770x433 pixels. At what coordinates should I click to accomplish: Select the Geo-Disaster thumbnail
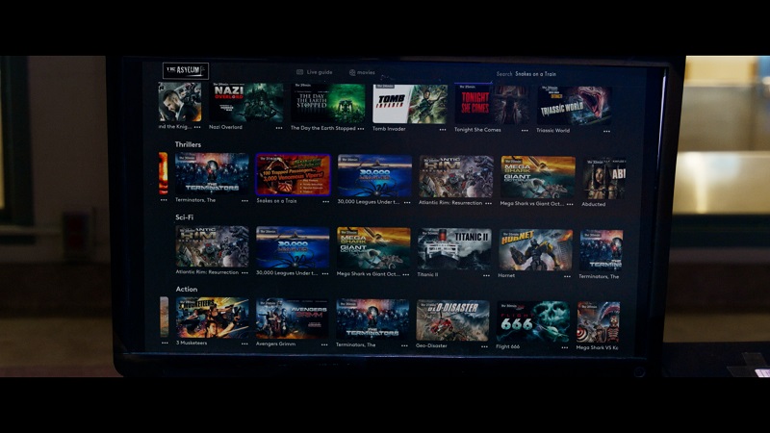click(452, 320)
